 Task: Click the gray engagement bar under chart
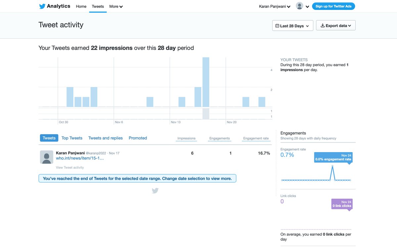coord(206,113)
